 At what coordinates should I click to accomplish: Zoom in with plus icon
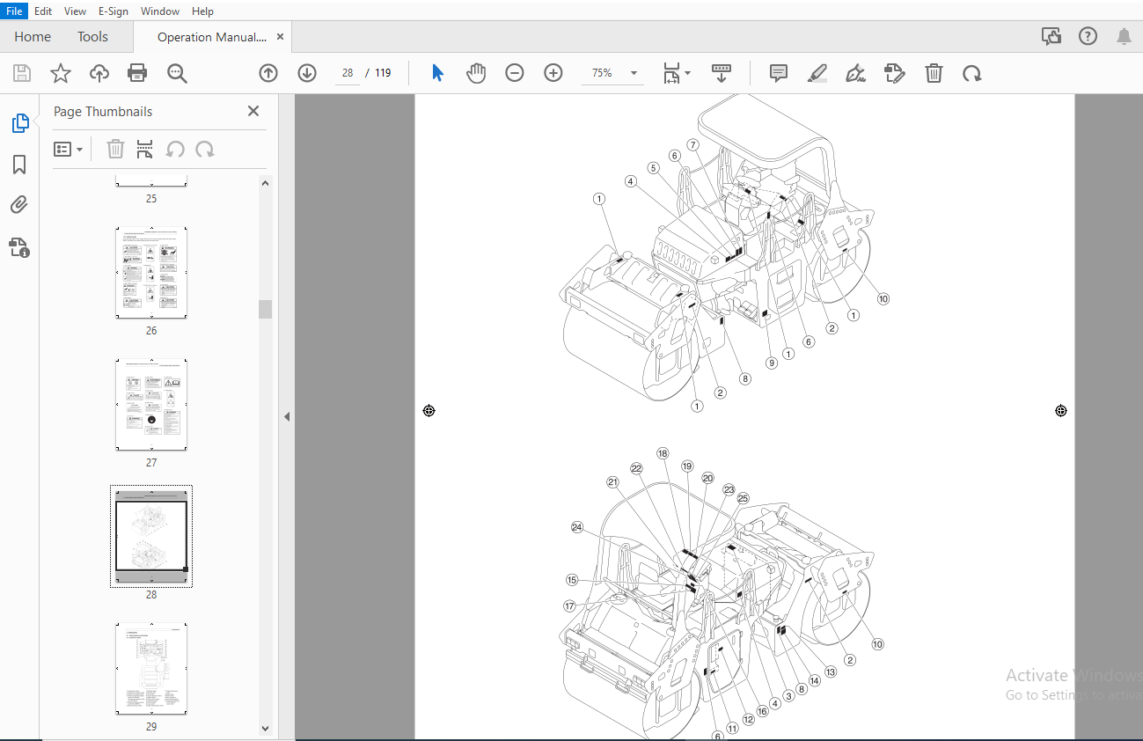coord(553,73)
